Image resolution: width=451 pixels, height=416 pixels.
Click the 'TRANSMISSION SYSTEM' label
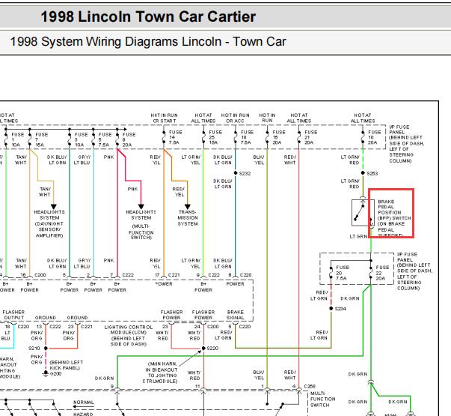188,217
